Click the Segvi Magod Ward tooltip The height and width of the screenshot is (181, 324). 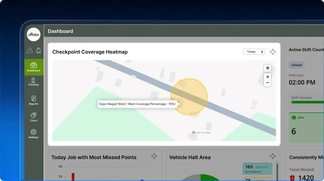pyautogui.click(x=137, y=104)
